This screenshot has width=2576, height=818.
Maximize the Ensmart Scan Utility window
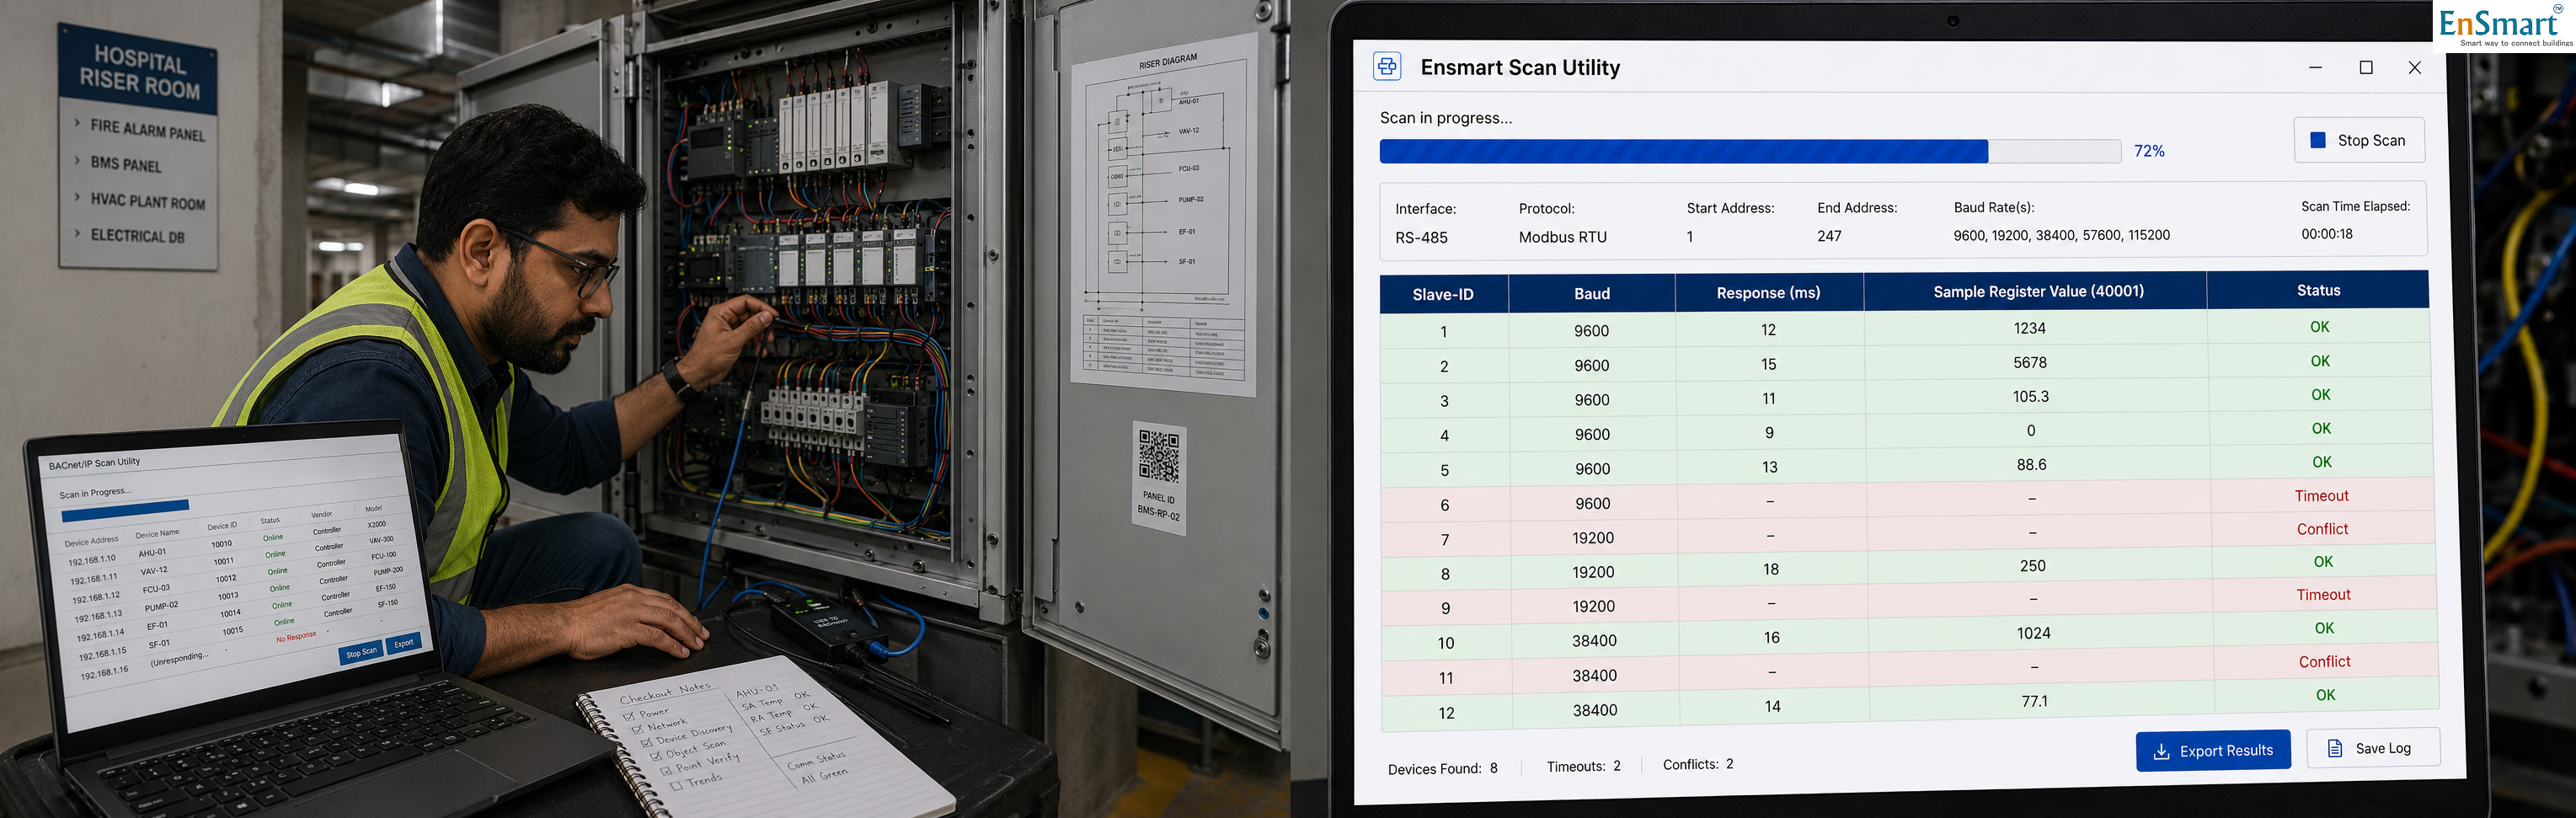pos(2366,67)
